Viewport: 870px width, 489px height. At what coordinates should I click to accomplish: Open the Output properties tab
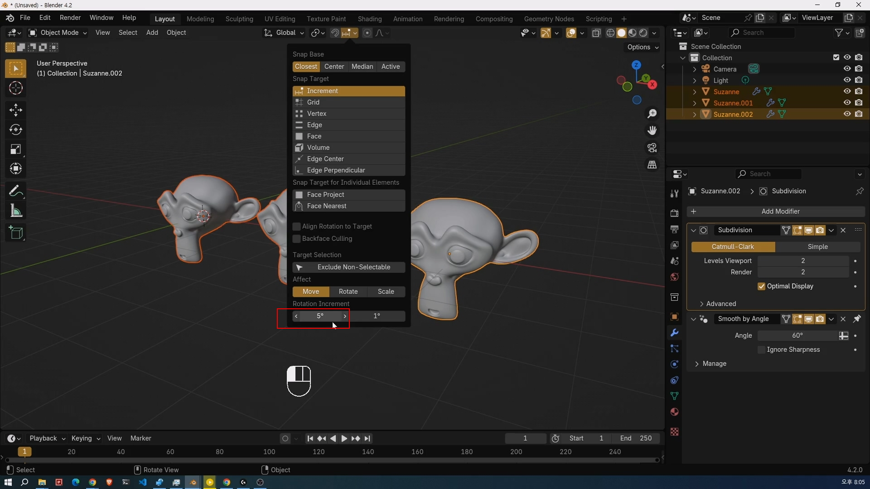[674, 229]
